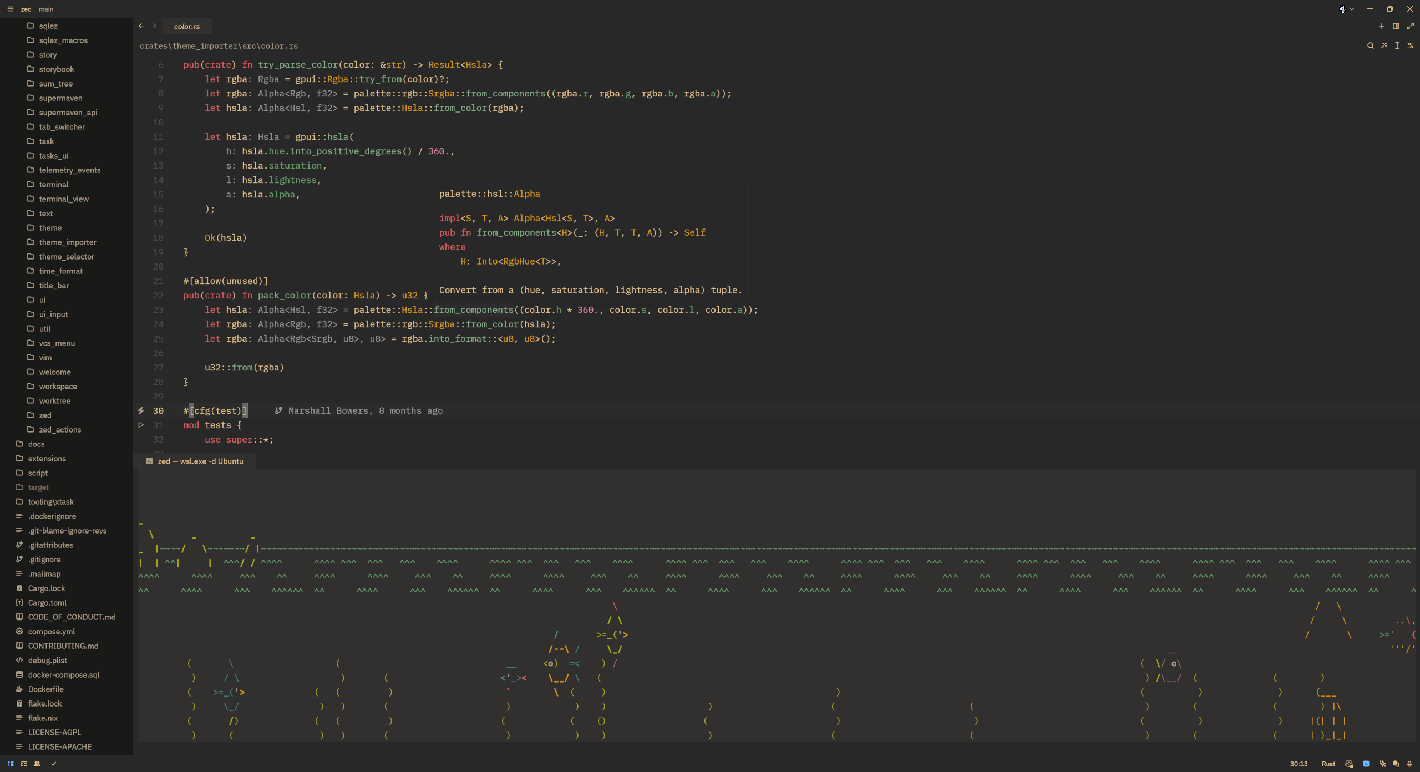Click the palette::hsl::Alpha hover popup title
Screen dimensions: 1420x772
(490, 194)
